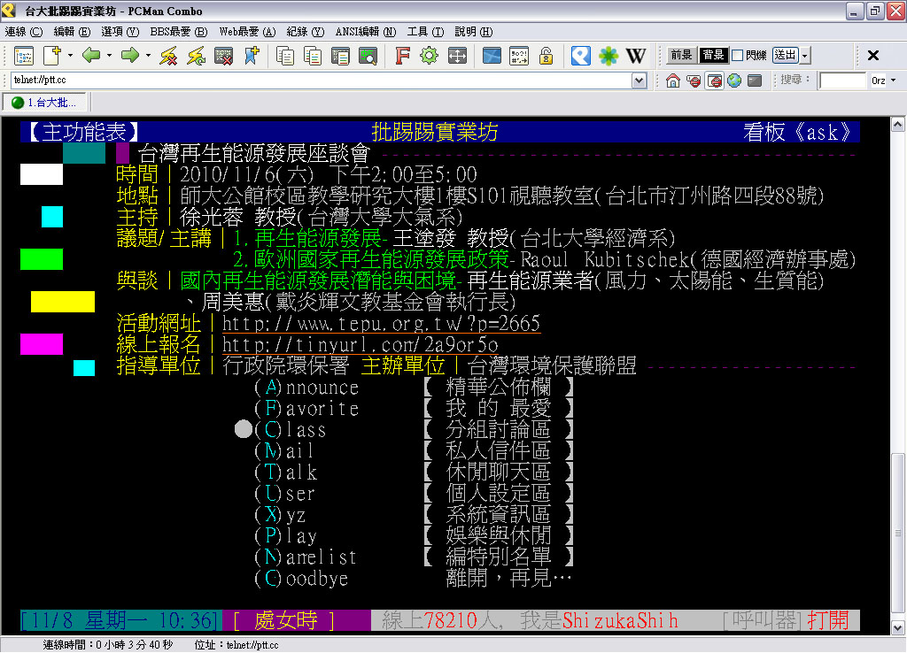The image size is (907, 653).
Task: Click the copy icon
Action: [x=284, y=56]
